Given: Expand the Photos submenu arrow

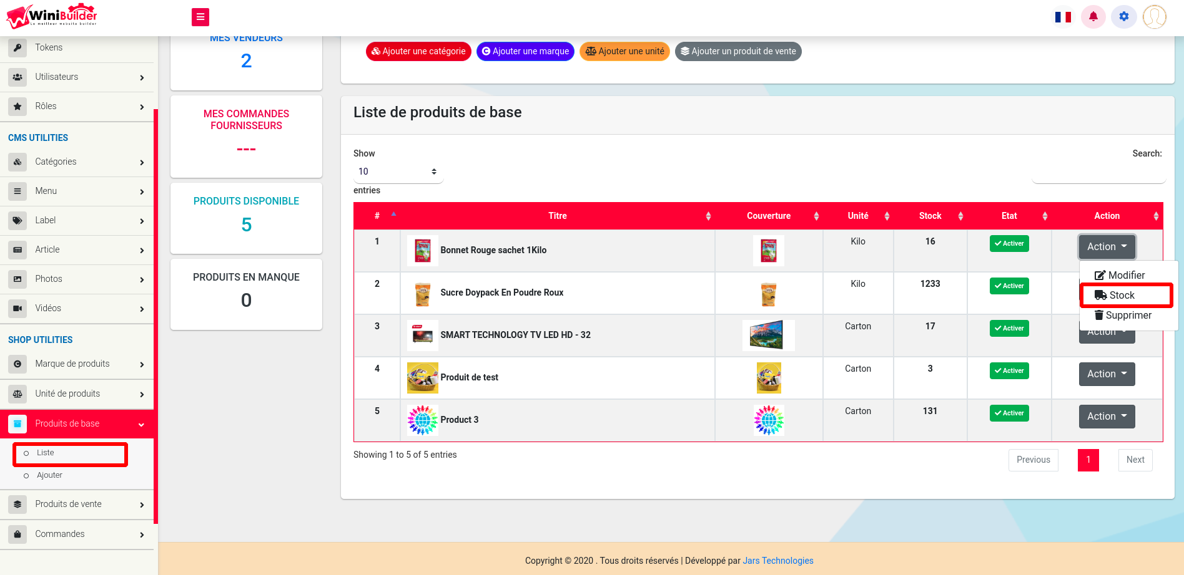Looking at the screenshot, I should (142, 279).
